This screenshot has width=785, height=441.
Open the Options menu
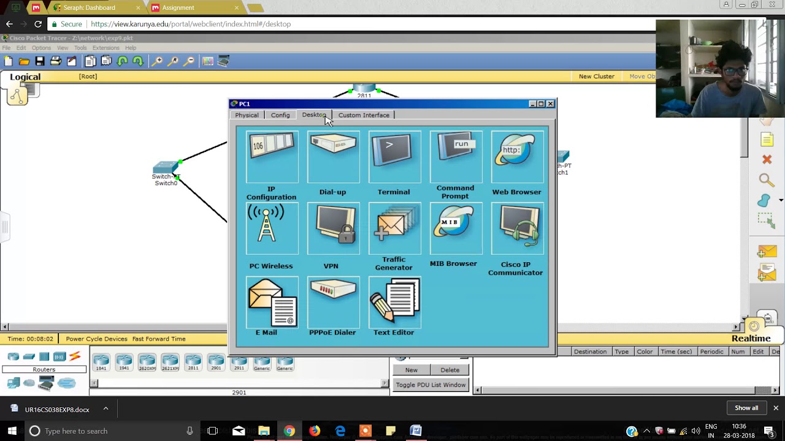pyautogui.click(x=41, y=48)
